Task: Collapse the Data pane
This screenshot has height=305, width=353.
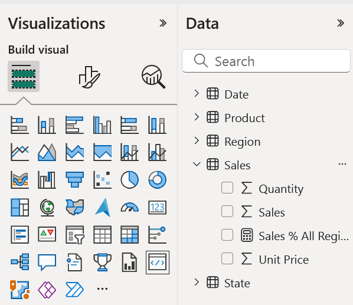Action: [x=341, y=23]
